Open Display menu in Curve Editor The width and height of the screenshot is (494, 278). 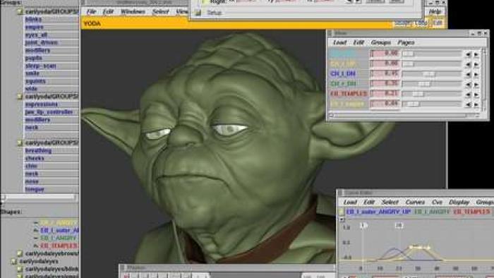tap(459, 202)
